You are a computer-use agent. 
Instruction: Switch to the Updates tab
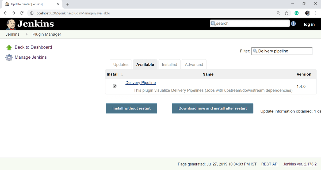pyautogui.click(x=121, y=65)
